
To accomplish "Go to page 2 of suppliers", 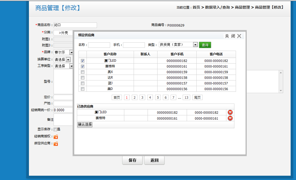I will tap(134, 97).
